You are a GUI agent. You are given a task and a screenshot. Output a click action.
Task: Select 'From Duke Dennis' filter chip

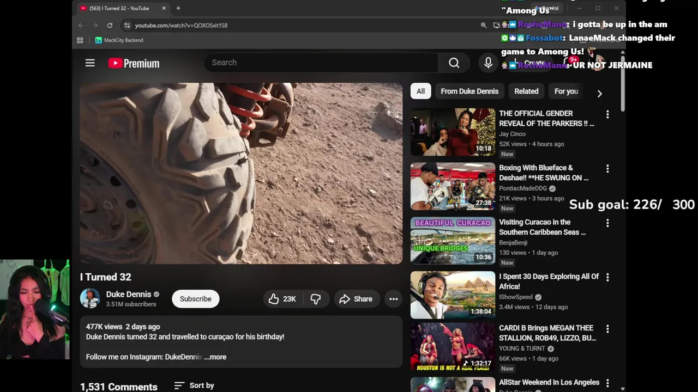[470, 91]
